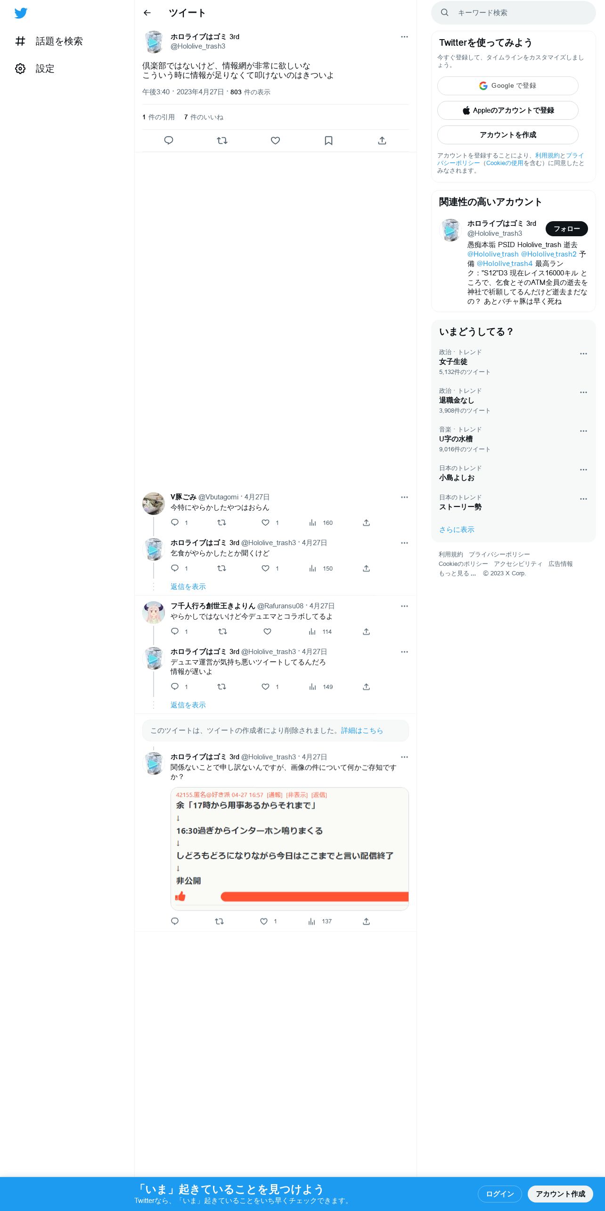The width and height of the screenshot is (605, 1211).
Task: Expand hidden replies with first 返信を表示
Action: click(188, 587)
